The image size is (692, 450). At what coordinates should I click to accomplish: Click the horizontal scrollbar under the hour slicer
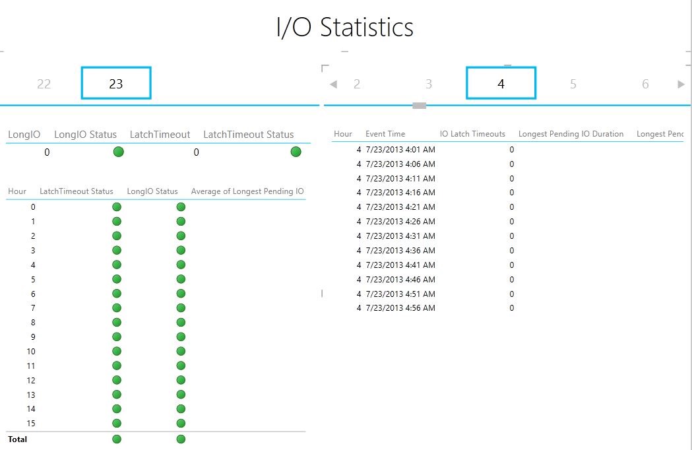pyautogui.click(x=420, y=104)
